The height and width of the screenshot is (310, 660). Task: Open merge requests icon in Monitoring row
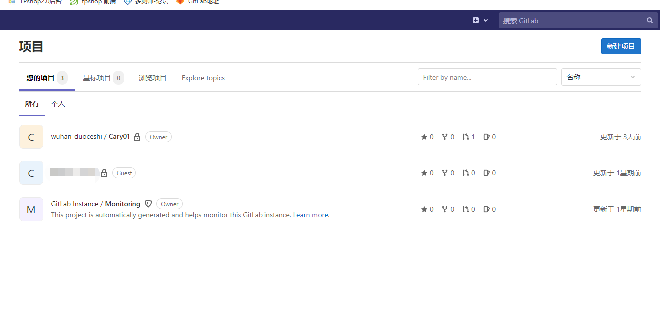(465, 209)
